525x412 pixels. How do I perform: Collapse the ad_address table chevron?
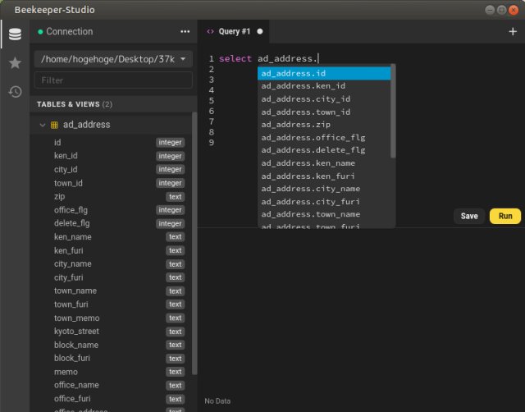pyautogui.click(x=43, y=125)
